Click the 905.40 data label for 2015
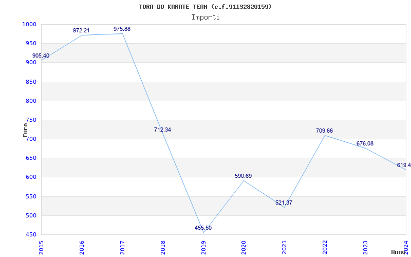Viewport: 411px width, 257px height. (x=41, y=56)
